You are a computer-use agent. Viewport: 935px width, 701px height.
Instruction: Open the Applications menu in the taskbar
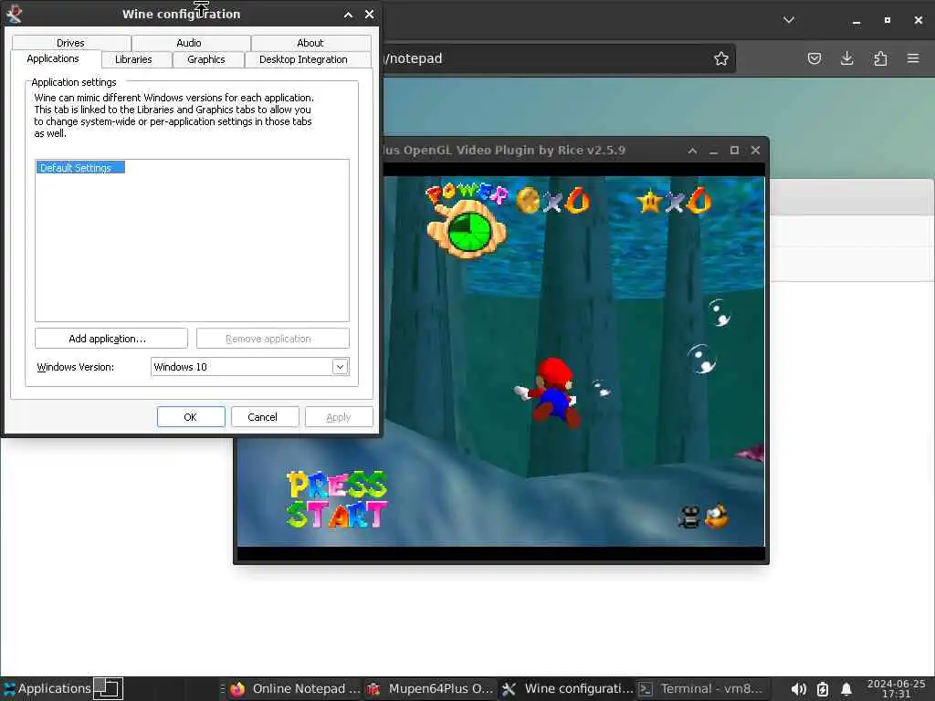47,688
